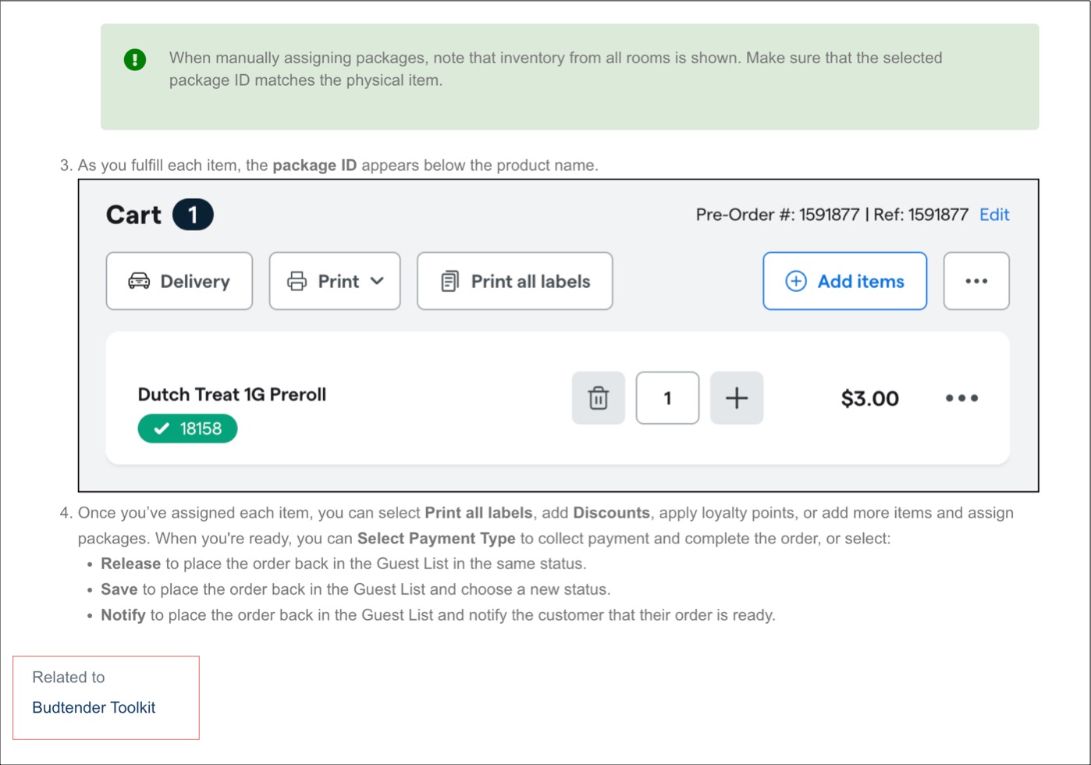Open the Budtender Toolkit link
This screenshot has height=765, width=1091.
coord(94,707)
